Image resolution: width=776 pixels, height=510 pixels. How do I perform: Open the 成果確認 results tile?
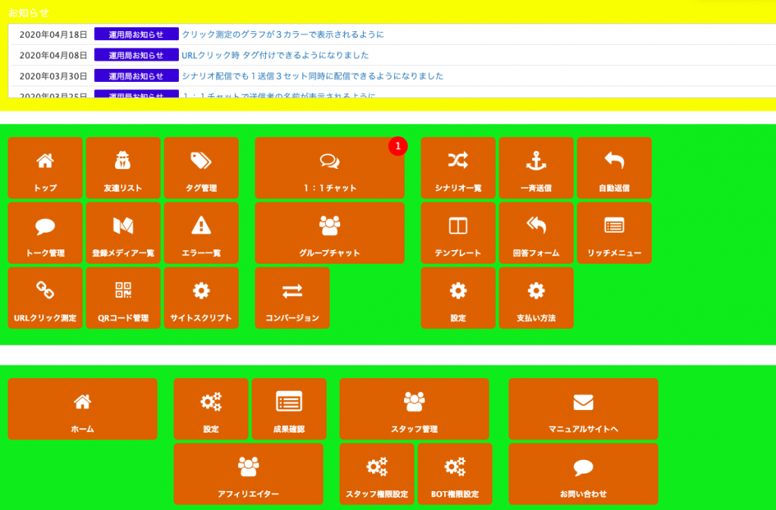[289, 409]
